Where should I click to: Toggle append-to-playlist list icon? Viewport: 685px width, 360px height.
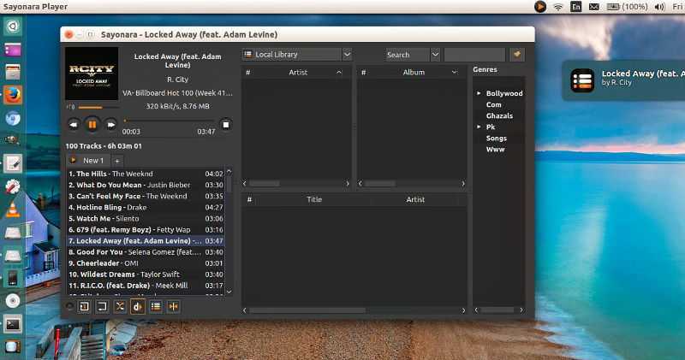156,307
